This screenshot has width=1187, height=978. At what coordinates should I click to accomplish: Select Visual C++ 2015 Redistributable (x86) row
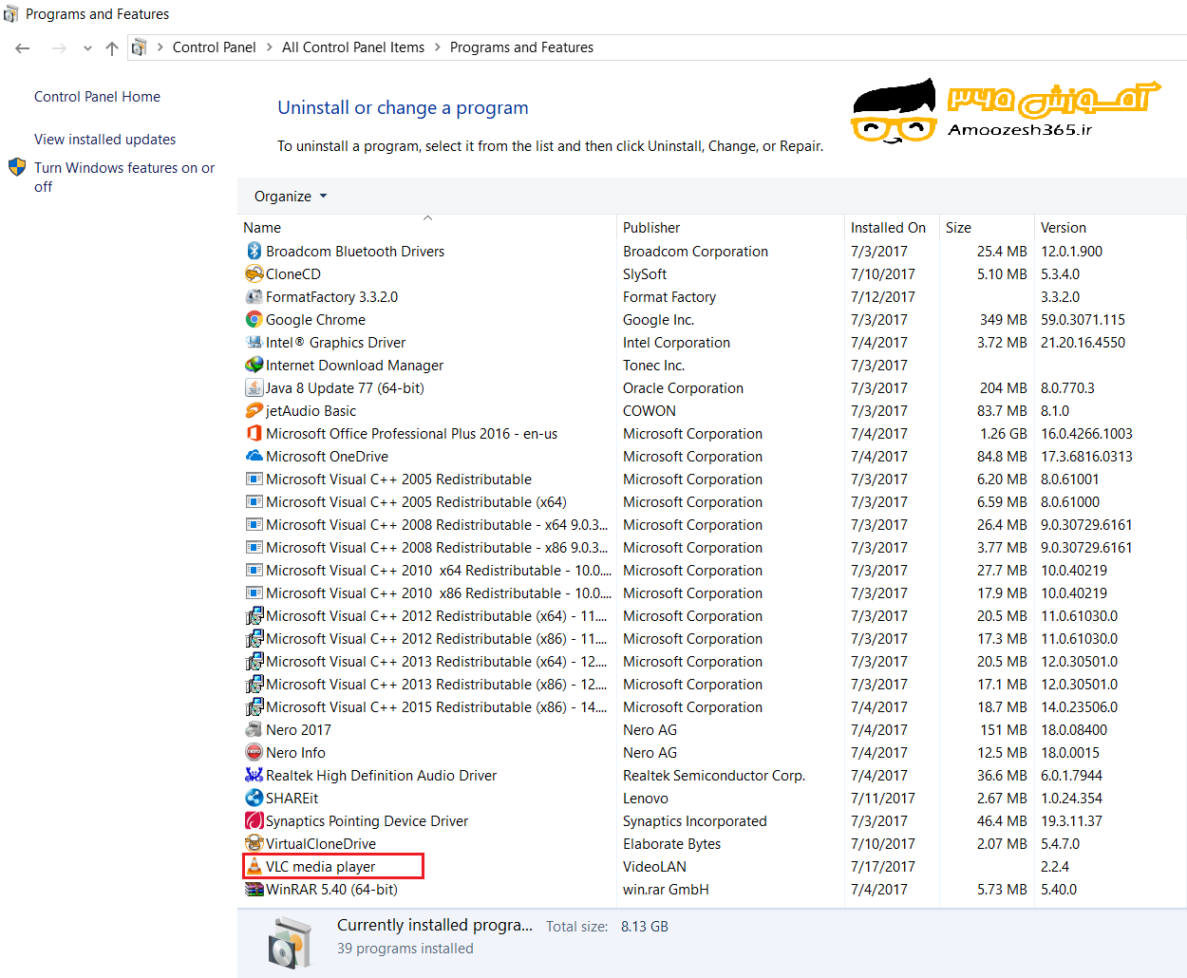[x=712, y=706]
